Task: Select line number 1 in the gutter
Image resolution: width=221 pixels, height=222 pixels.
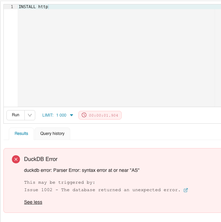Action: tap(12, 7)
